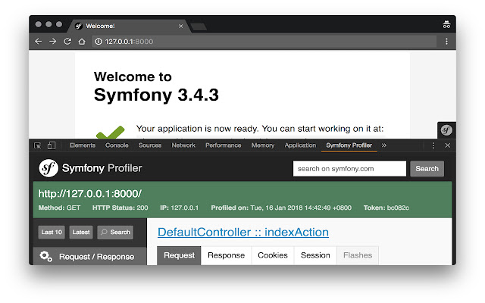Viewport: 485px width, 303px height.
Task: Open the Performance panel
Action: (224, 145)
